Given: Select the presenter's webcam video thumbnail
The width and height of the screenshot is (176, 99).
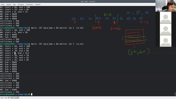Looking at the screenshot, I should pyautogui.click(x=166, y=6).
